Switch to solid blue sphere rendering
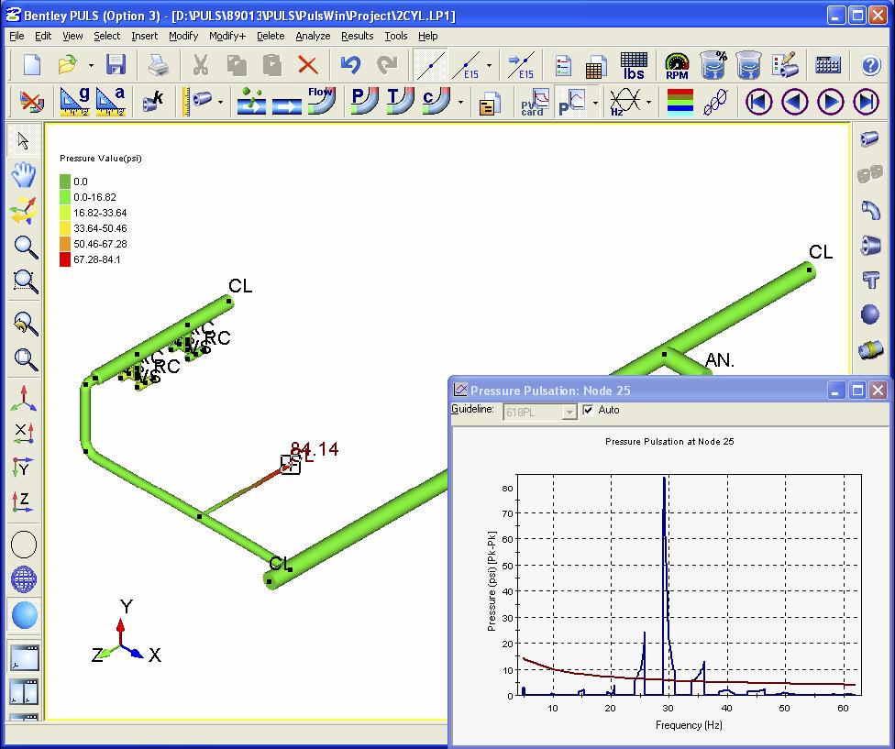This screenshot has width=895, height=749. click(x=24, y=615)
